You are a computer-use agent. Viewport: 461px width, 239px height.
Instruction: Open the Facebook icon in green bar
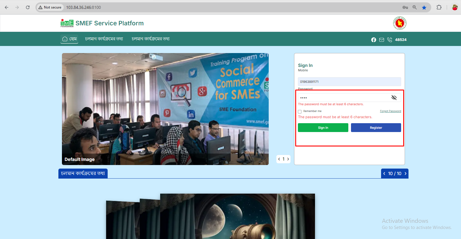click(x=374, y=40)
